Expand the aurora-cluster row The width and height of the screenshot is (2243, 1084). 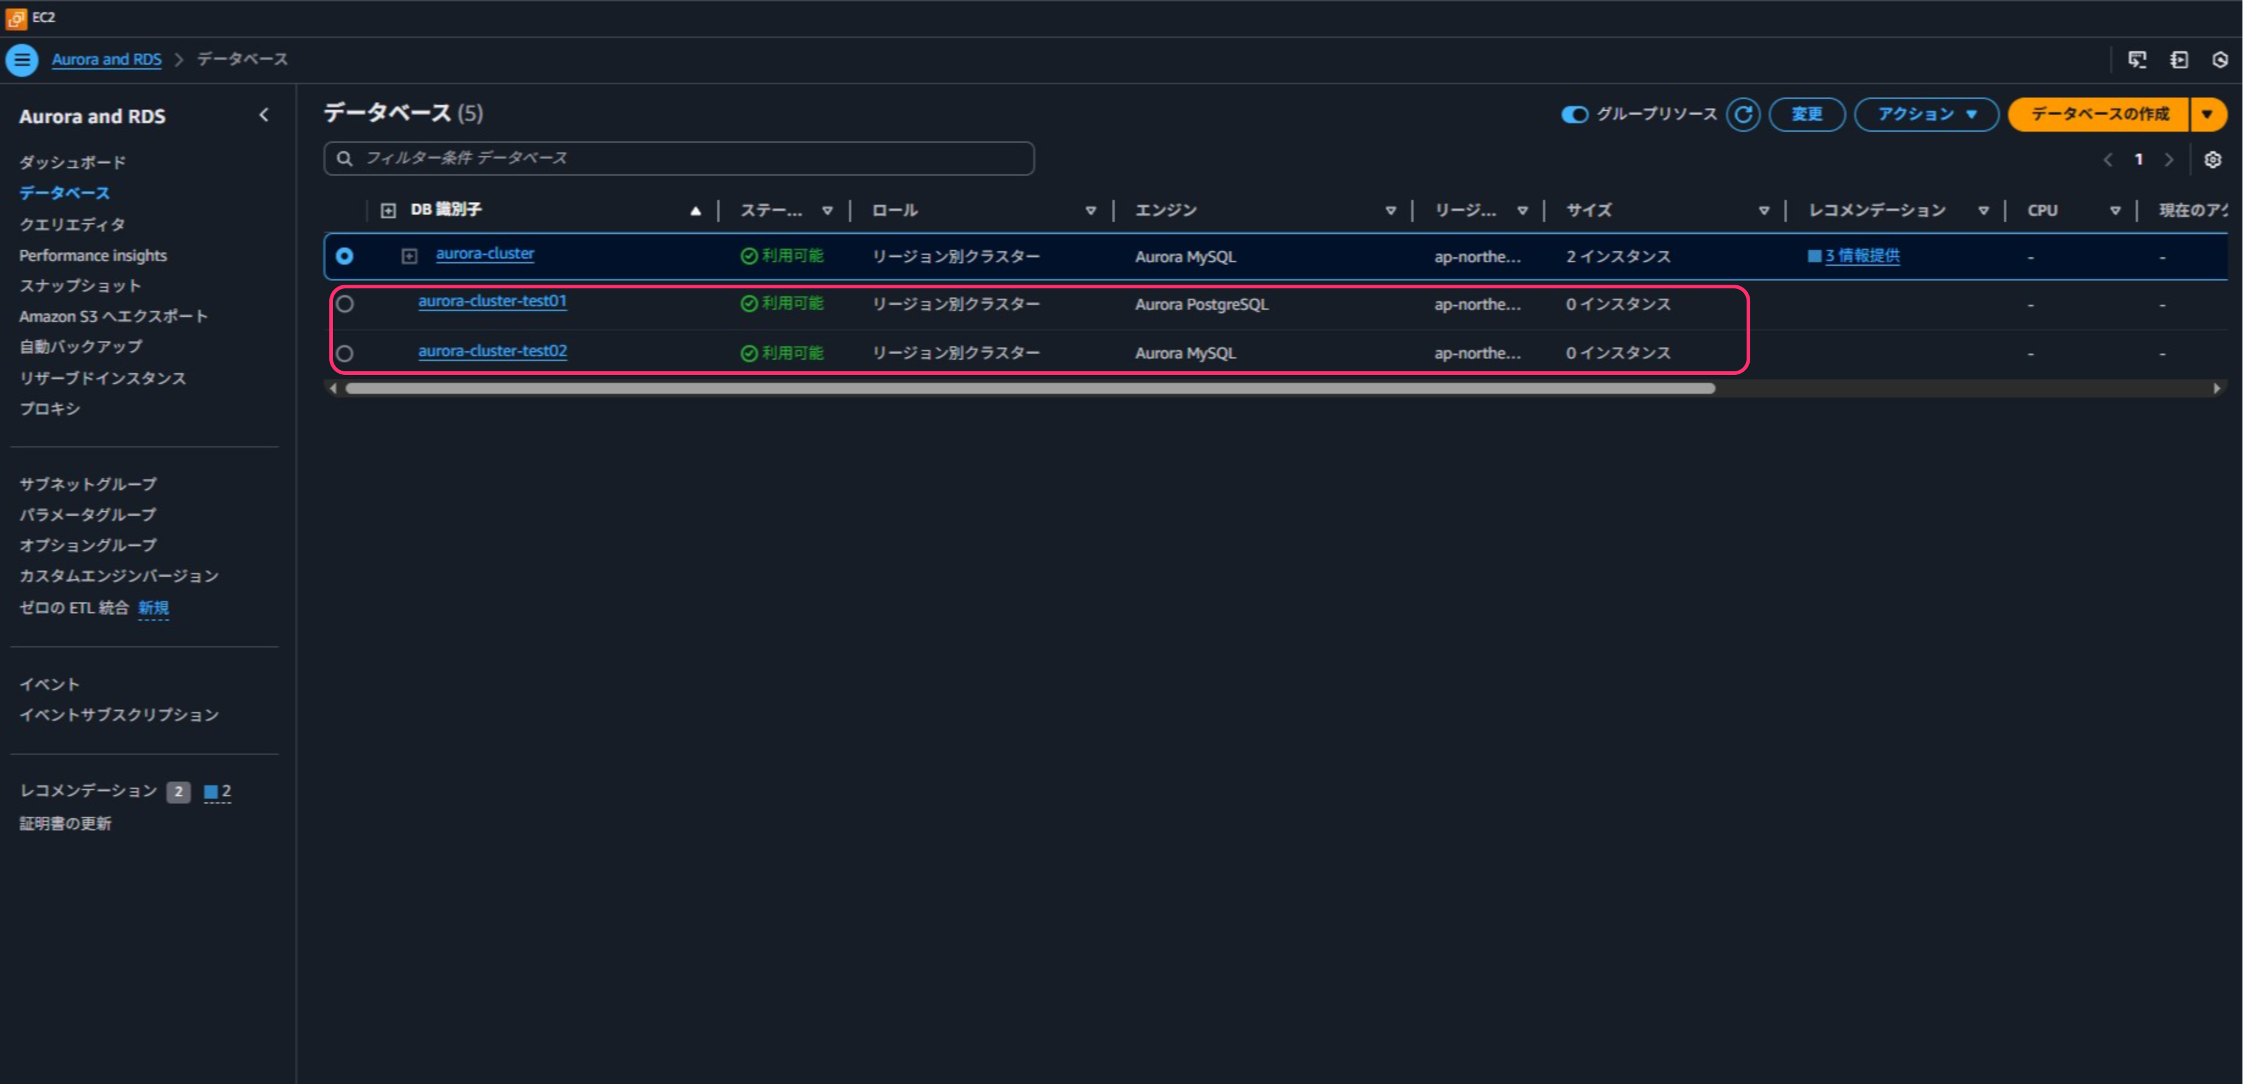tap(409, 256)
